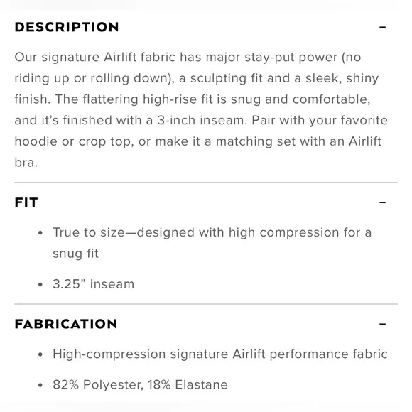Viewport: 412px width, 412px height.
Task: Click 'bra.' at end of description
Action: click(x=26, y=163)
